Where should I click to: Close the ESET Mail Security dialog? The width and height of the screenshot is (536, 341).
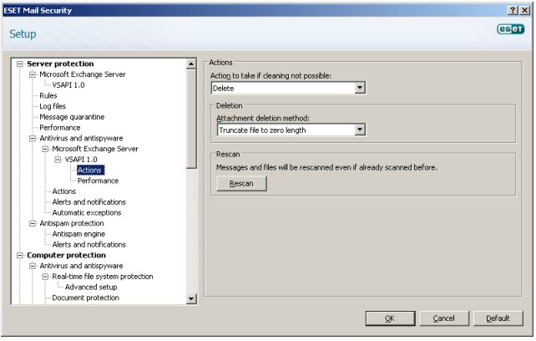[x=524, y=10]
